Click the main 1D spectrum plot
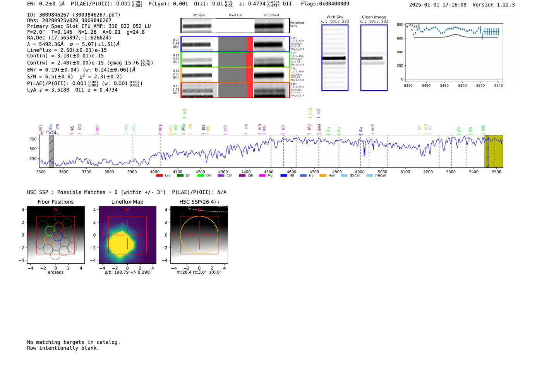542x369 pixels. tap(271, 151)
